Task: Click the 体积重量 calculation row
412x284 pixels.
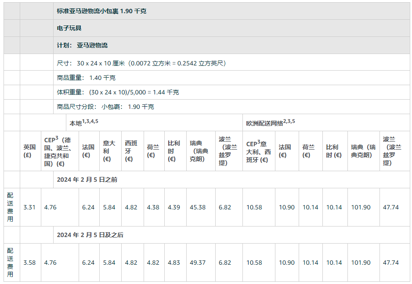Action: 118,92
